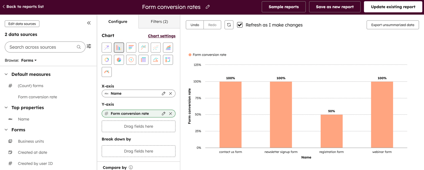Remove the Name field from X-axis
Viewport: 424px width, 170px height.
tap(171, 94)
